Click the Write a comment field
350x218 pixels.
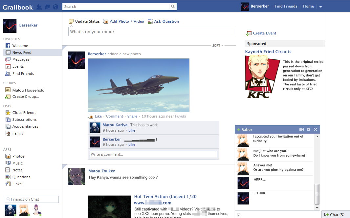pyautogui.click(x=153, y=154)
